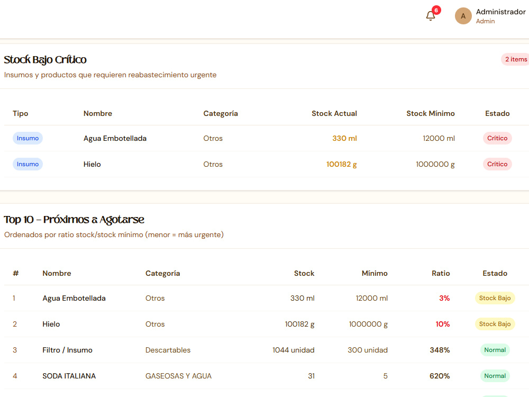Click the Nombre header in Top 10 table
Screen dimensions: 529x397
[x=57, y=273]
